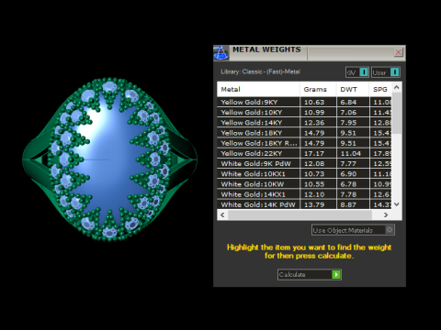
Task: Select the Yellow Gold:18KY row
Action: [304, 133]
